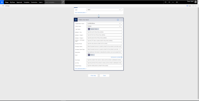Image resolution: width=199 pixels, height=101 pixels.
Task: Open the ellipsis menu on Create a new record
Action: 122,20
